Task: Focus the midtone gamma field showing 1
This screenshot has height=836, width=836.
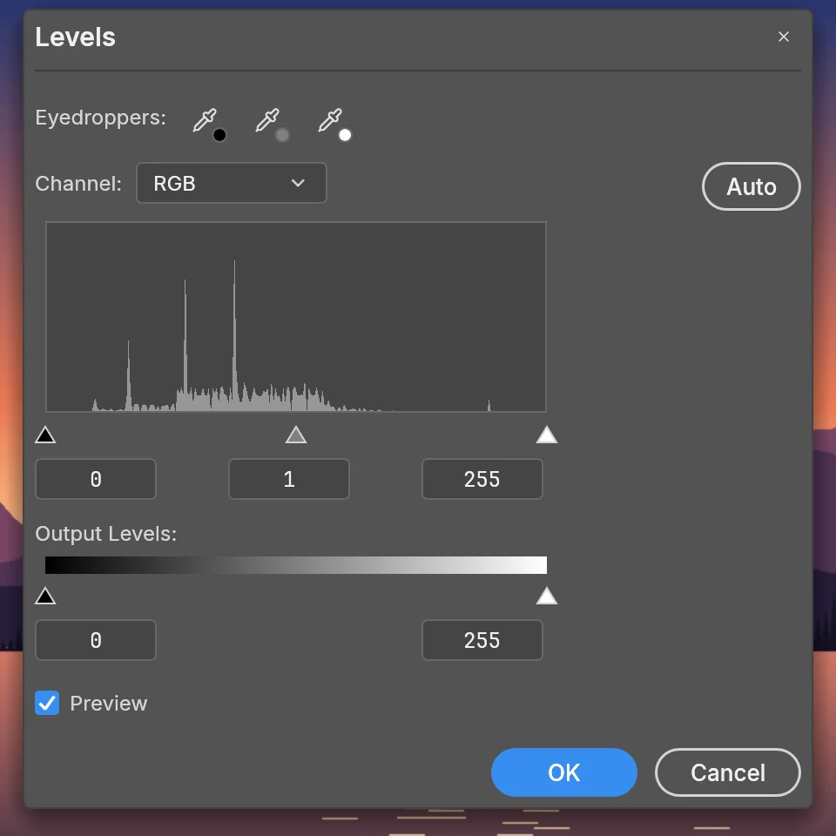Action: pyautogui.click(x=289, y=479)
